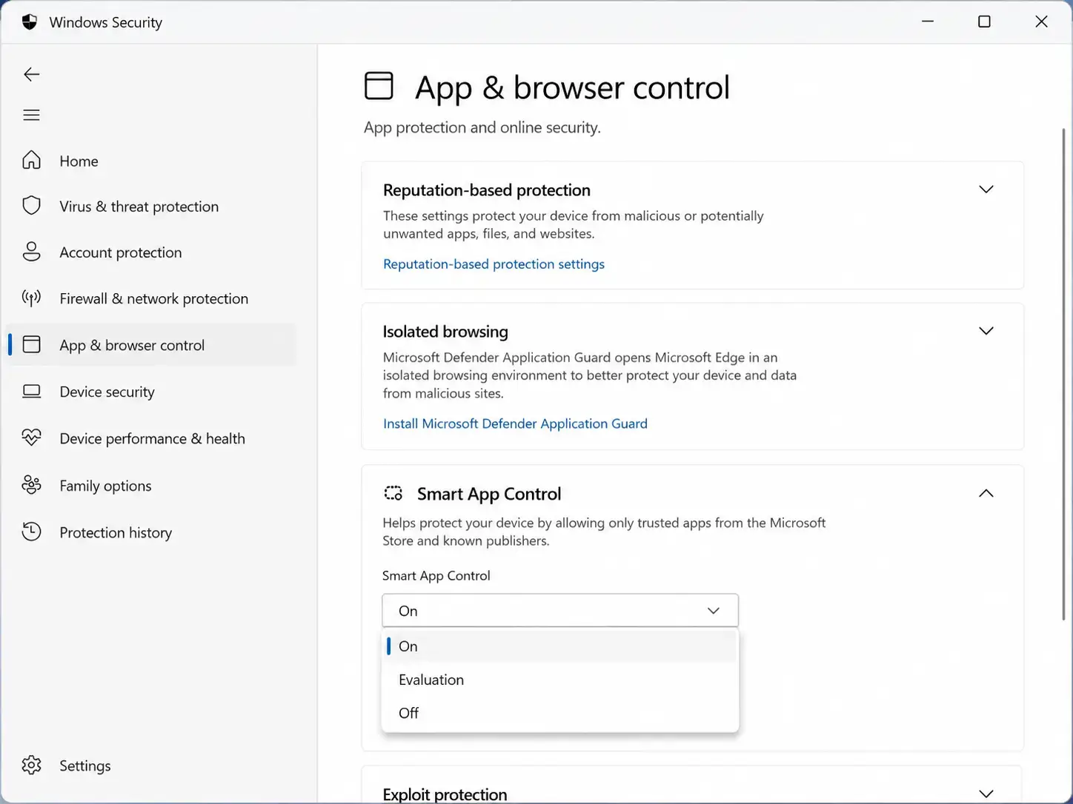
Task: Open Reputation-based protection settings link
Action: [494, 264]
